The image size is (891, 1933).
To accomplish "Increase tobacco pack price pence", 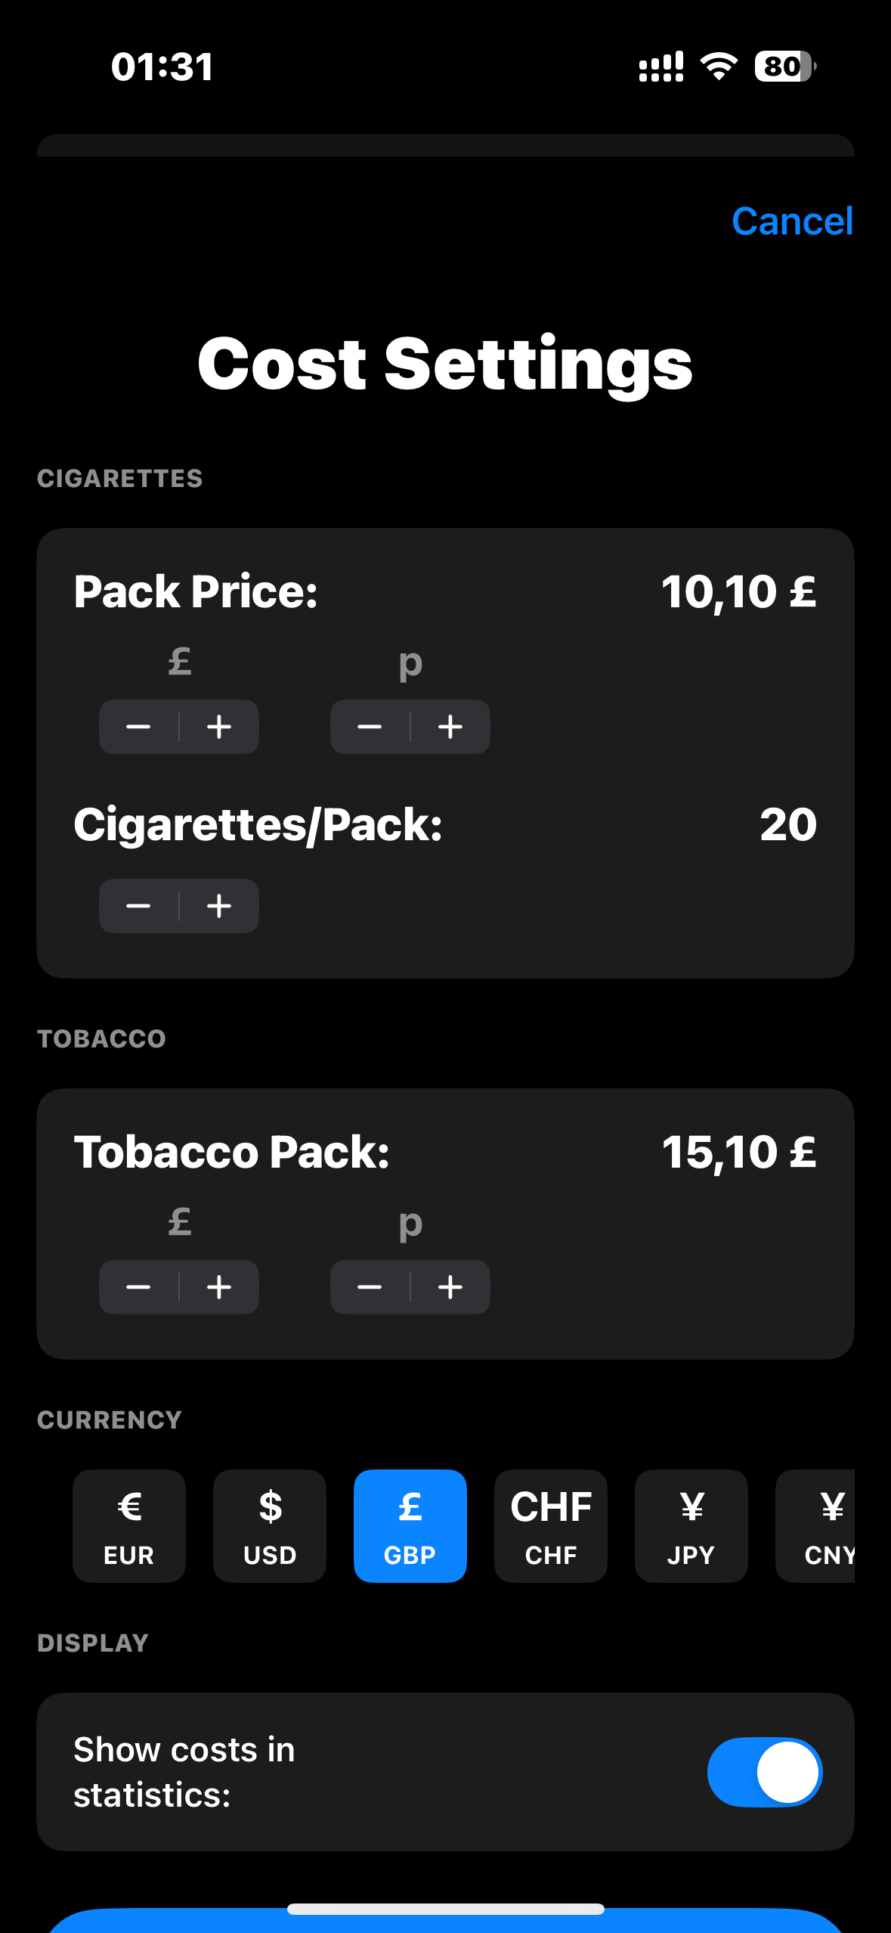I will pos(450,1287).
